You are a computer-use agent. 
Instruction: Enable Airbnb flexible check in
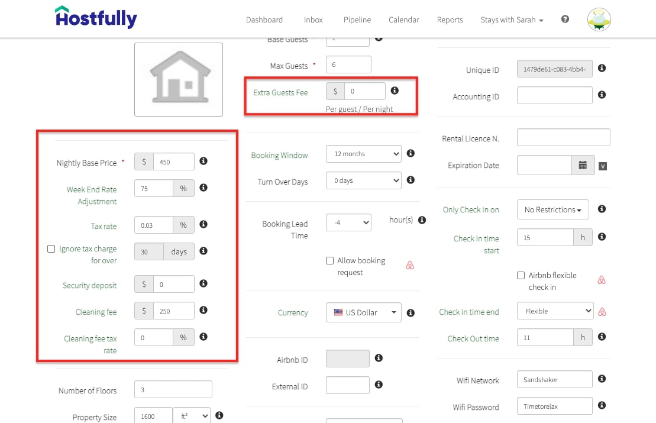coord(521,275)
